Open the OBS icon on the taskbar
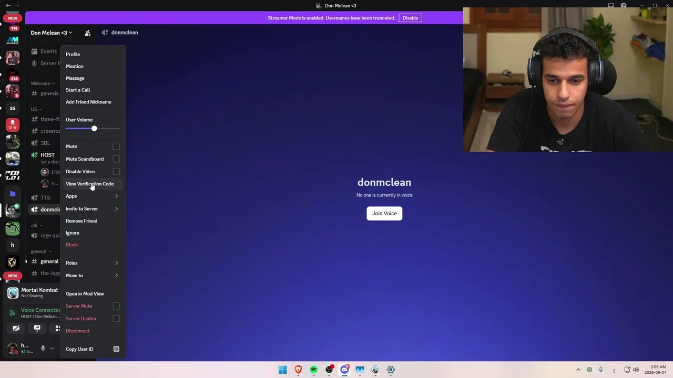This screenshot has height=378, width=673. click(x=329, y=370)
